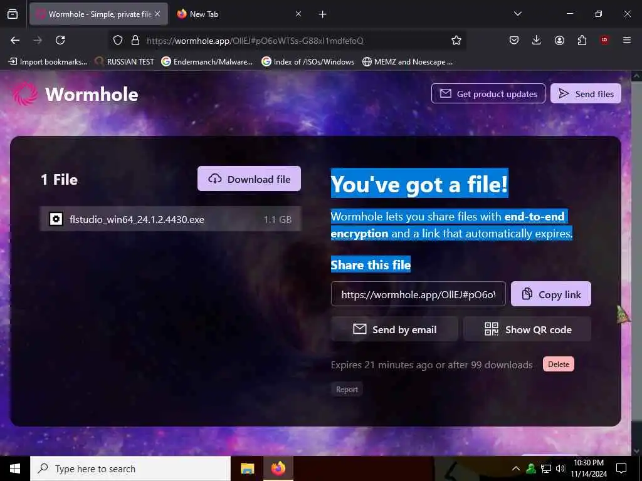
Task: Click the forward arrow in toolbar
Action: pos(38,40)
